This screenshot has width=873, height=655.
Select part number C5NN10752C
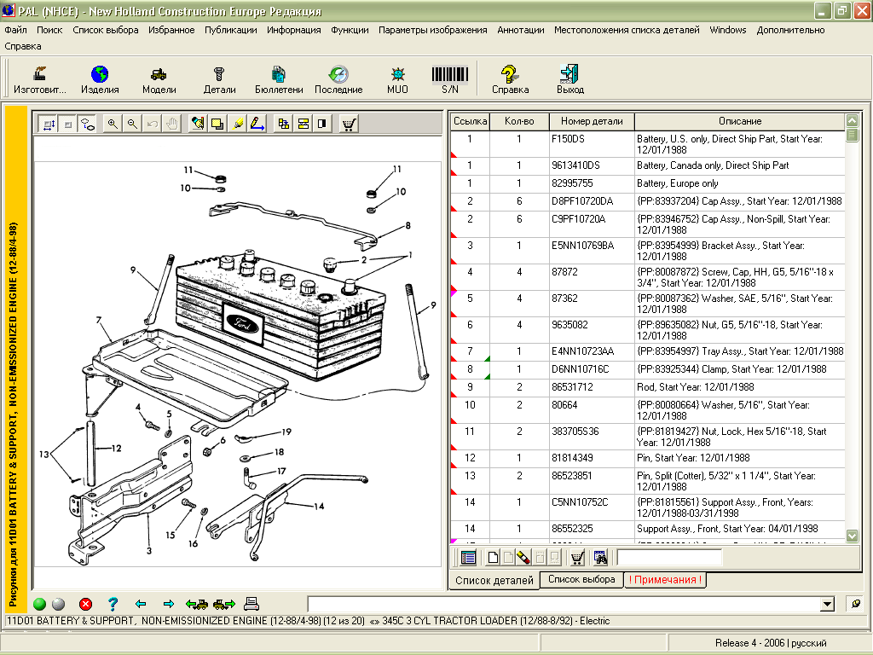coord(580,502)
